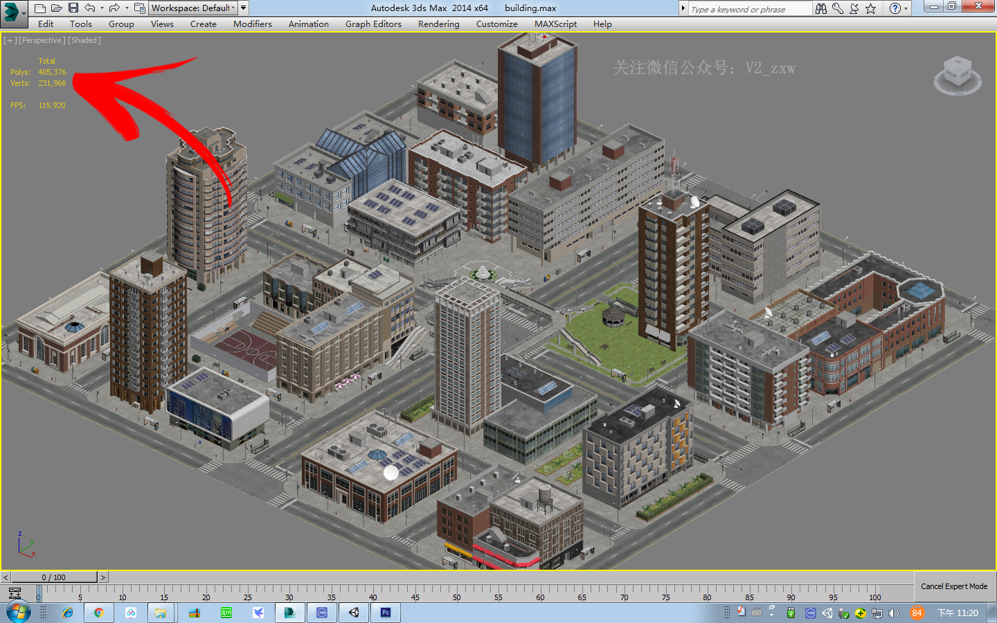
Task: Click the New Scene icon
Action: click(x=40, y=8)
